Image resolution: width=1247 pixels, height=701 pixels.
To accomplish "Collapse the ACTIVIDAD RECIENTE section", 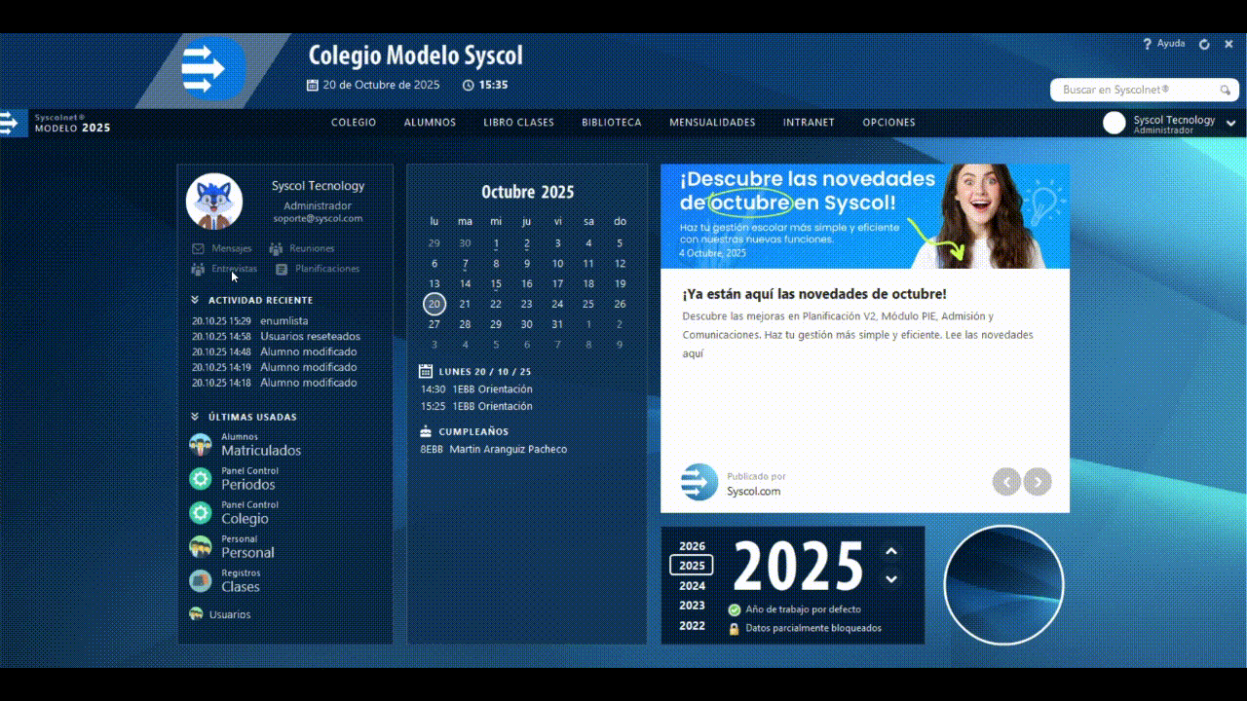I will [195, 300].
